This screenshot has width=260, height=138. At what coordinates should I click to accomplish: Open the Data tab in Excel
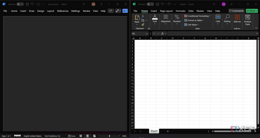pyautogui.click(x=191, y=11)
